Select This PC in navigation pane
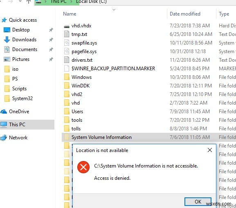 pyautogui.click(x=27, y=125)
